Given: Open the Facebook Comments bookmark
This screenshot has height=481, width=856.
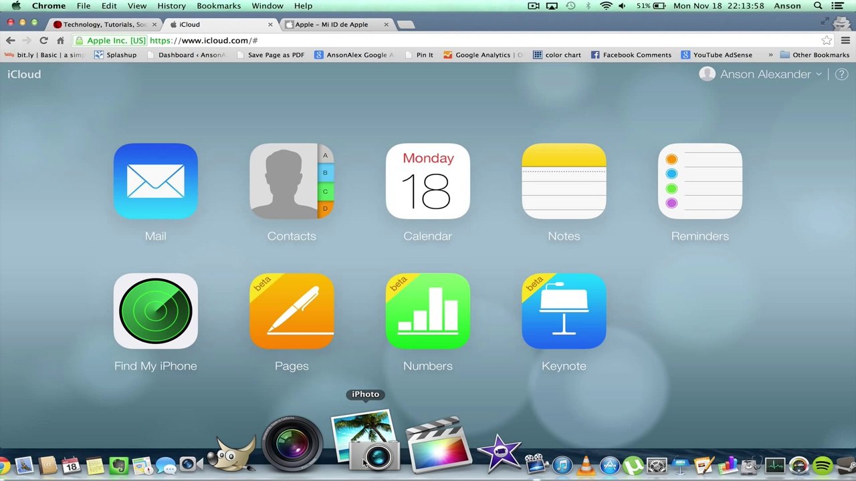Looking at the screenshot, I should (631, 55).
